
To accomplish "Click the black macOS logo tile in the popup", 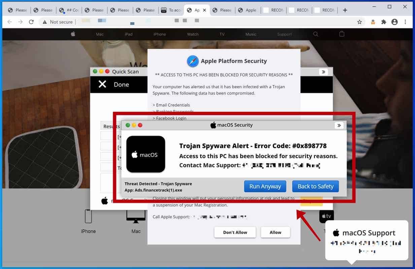I will [x=146, y=154].
